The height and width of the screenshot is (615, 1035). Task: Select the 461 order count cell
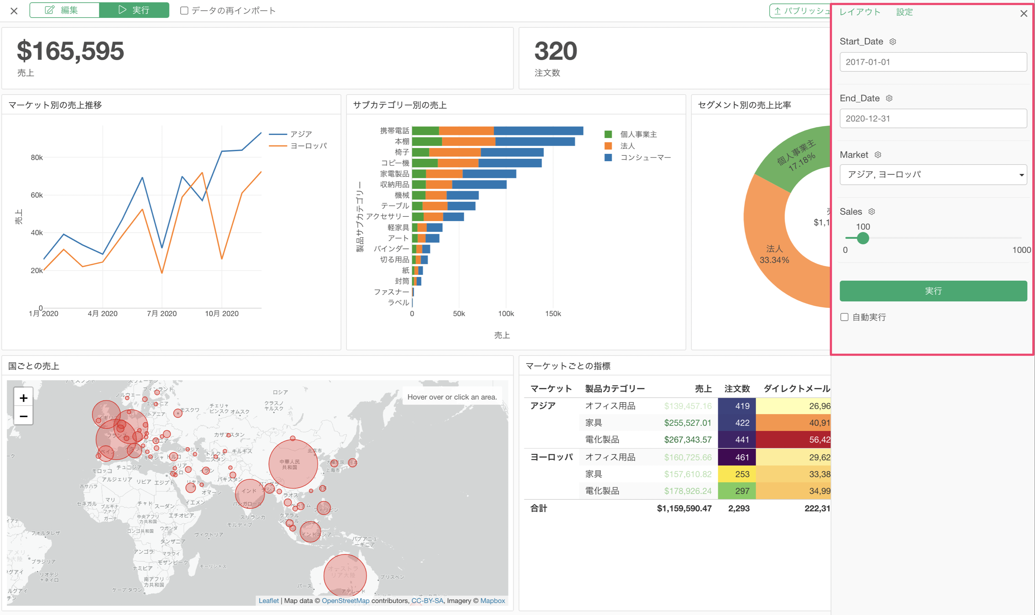pos(737,457)
